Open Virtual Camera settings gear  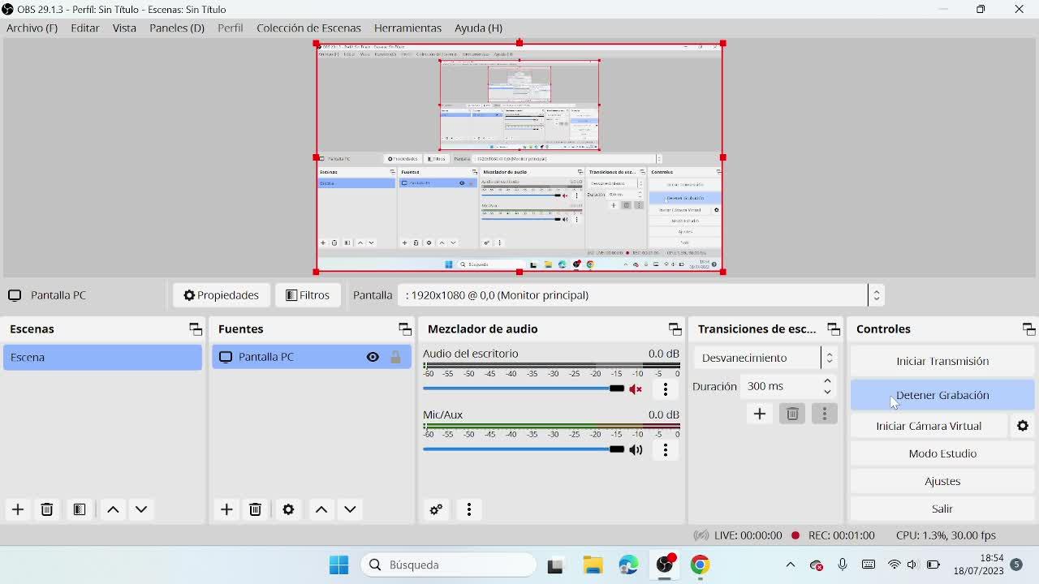[x=1023, y=426]
